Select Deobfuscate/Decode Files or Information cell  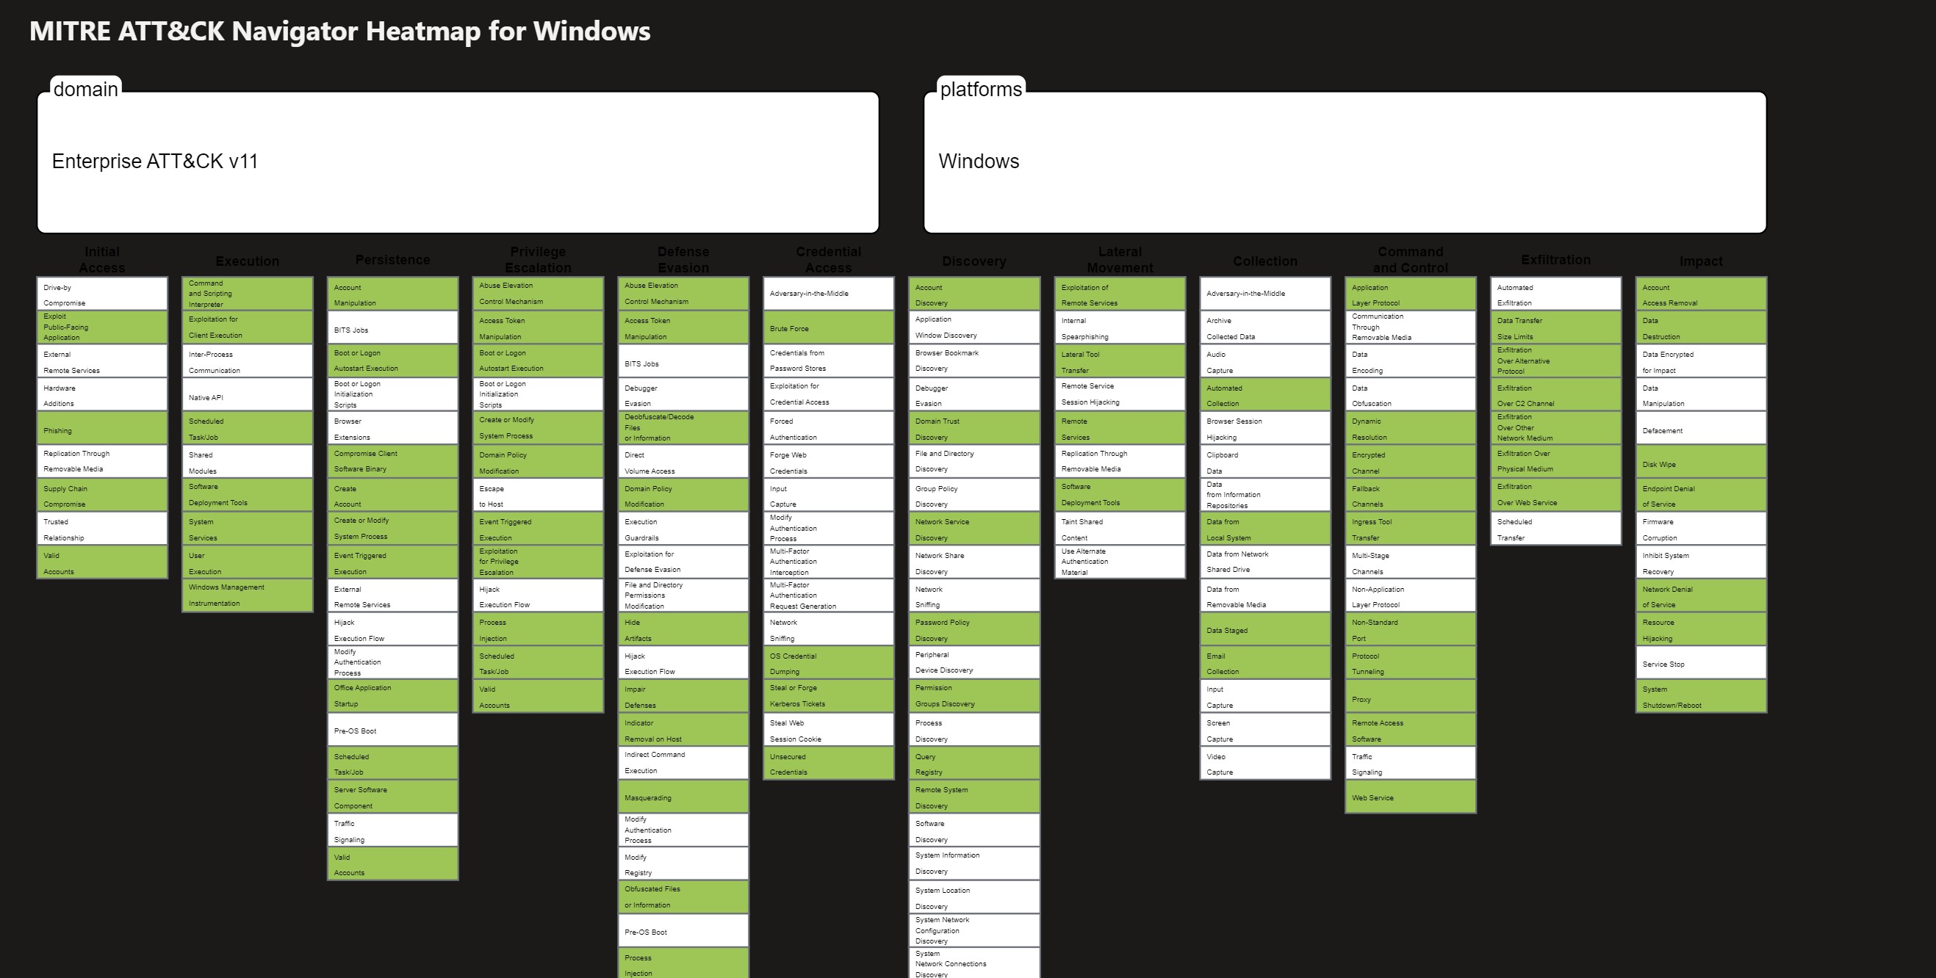(x=683, y=428)
